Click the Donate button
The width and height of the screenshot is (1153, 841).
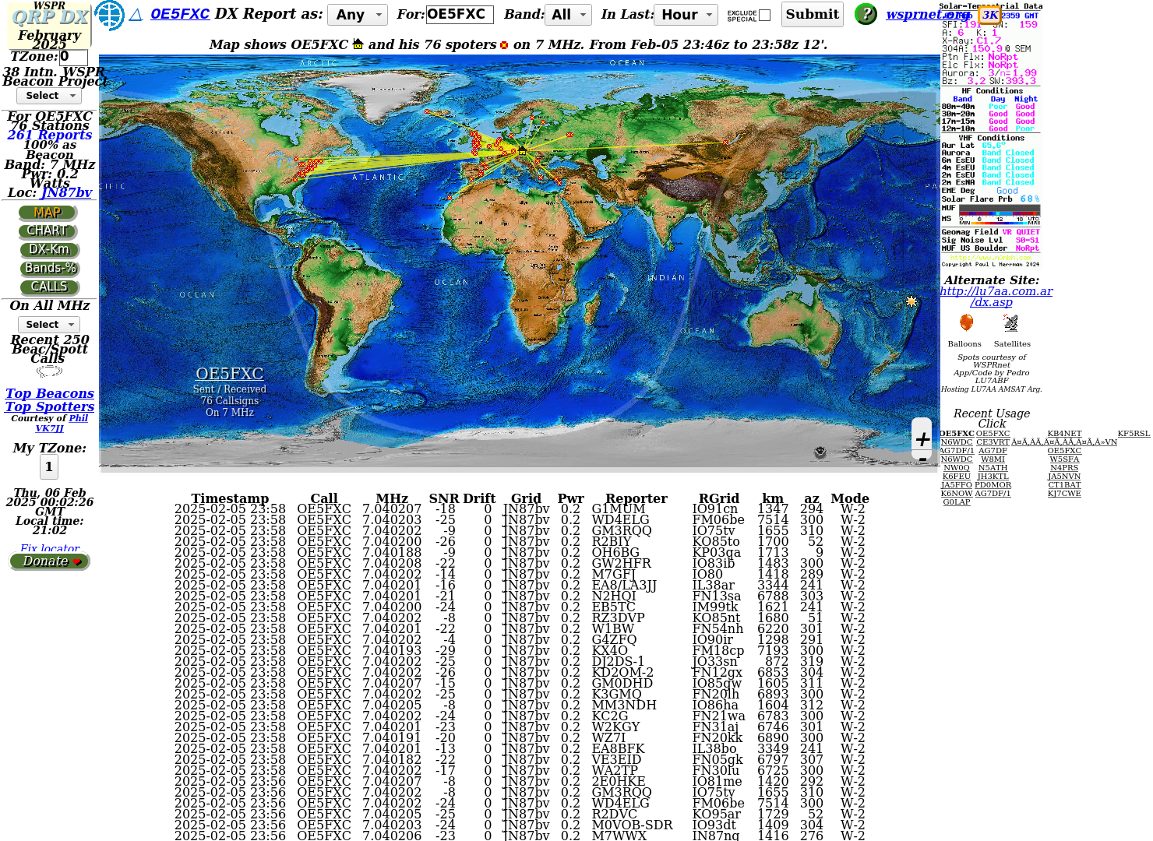[x=50, y=561]
